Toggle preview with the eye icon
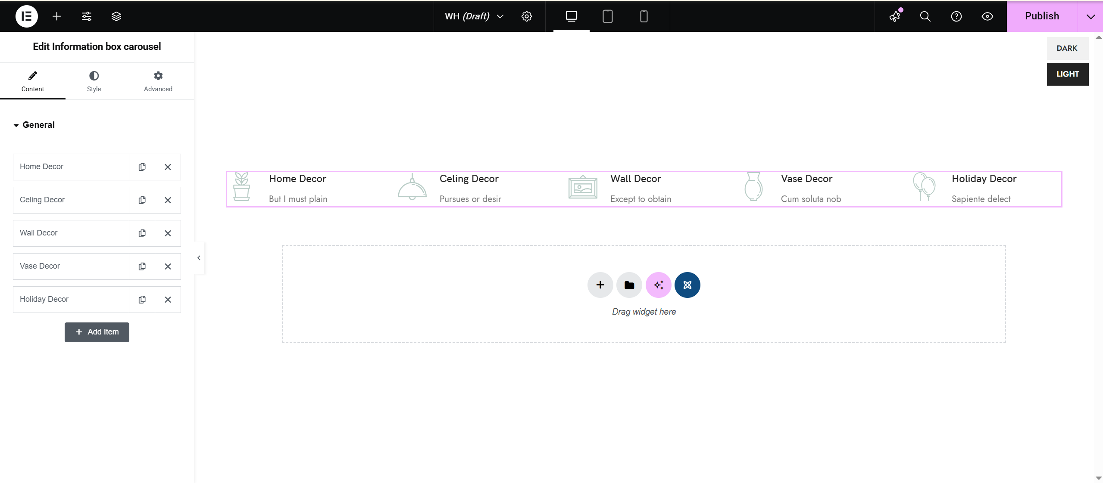 (987, 16)
